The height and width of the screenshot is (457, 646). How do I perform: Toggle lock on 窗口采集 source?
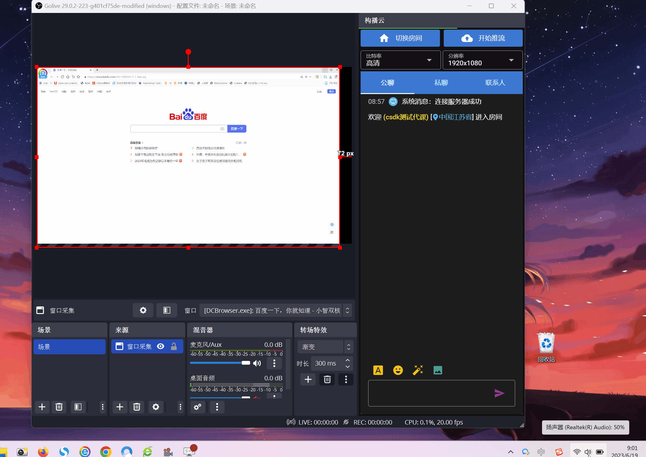[174, 347]
